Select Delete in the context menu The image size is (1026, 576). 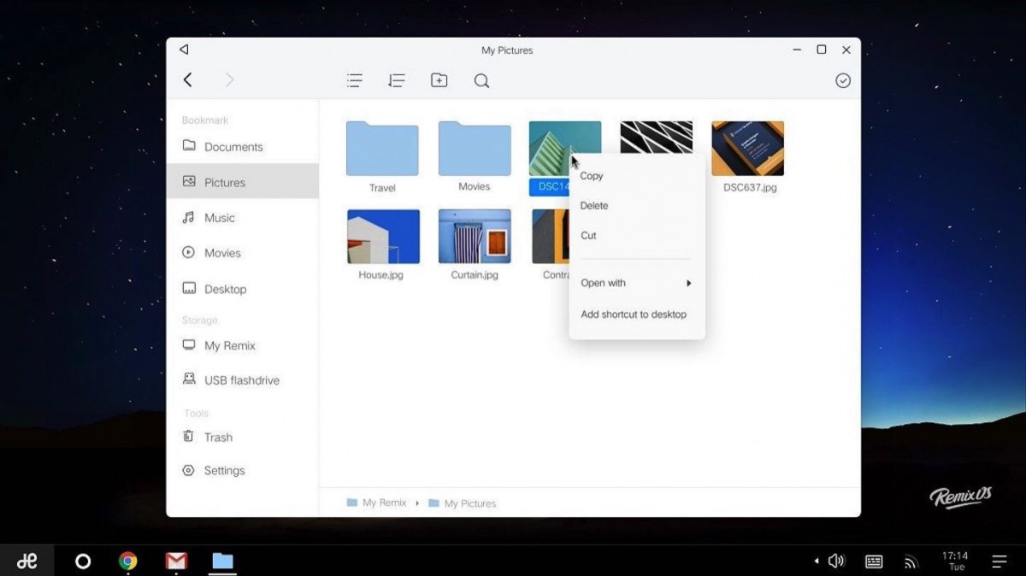point(594,206)
